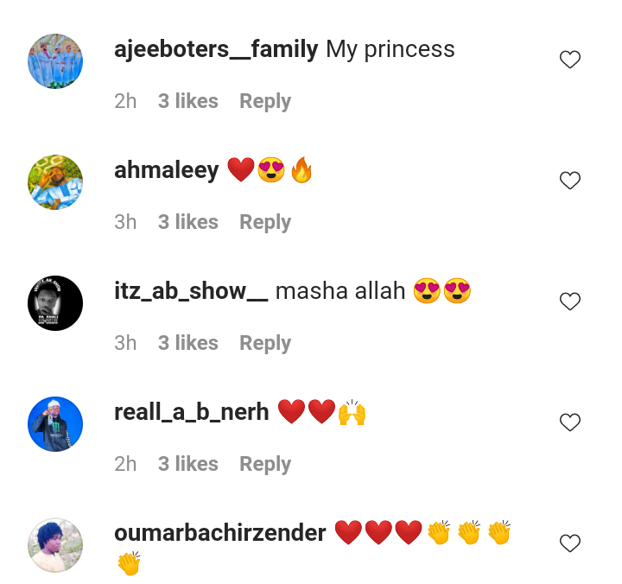Image resolution: width=622 pixels, height=584 pixels.
Task: Tap heart on itz_ab_show__ comment
Action: point(570,302)
